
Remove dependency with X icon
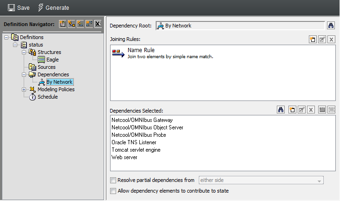[311, 110]
